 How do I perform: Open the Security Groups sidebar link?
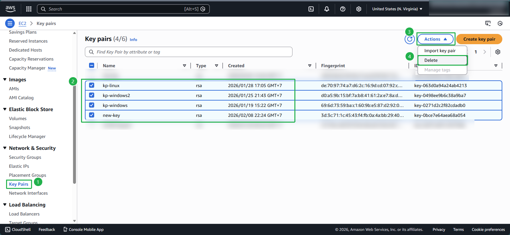tap(25, 157)
